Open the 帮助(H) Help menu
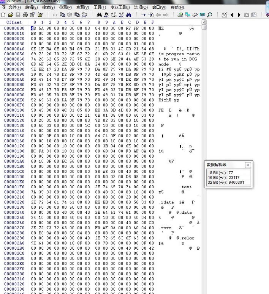Screen dimensions: 269x294 [x=177, y=7]
